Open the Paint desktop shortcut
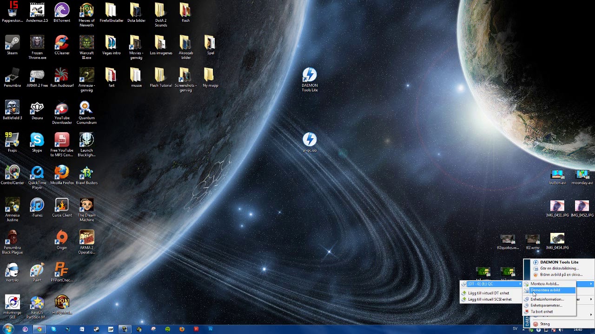The width and height of the screenshot is (595, 334). click(37, 272)
